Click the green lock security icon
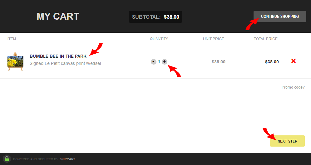The height and width of the screenshot is (165, 311). point(7,159)
